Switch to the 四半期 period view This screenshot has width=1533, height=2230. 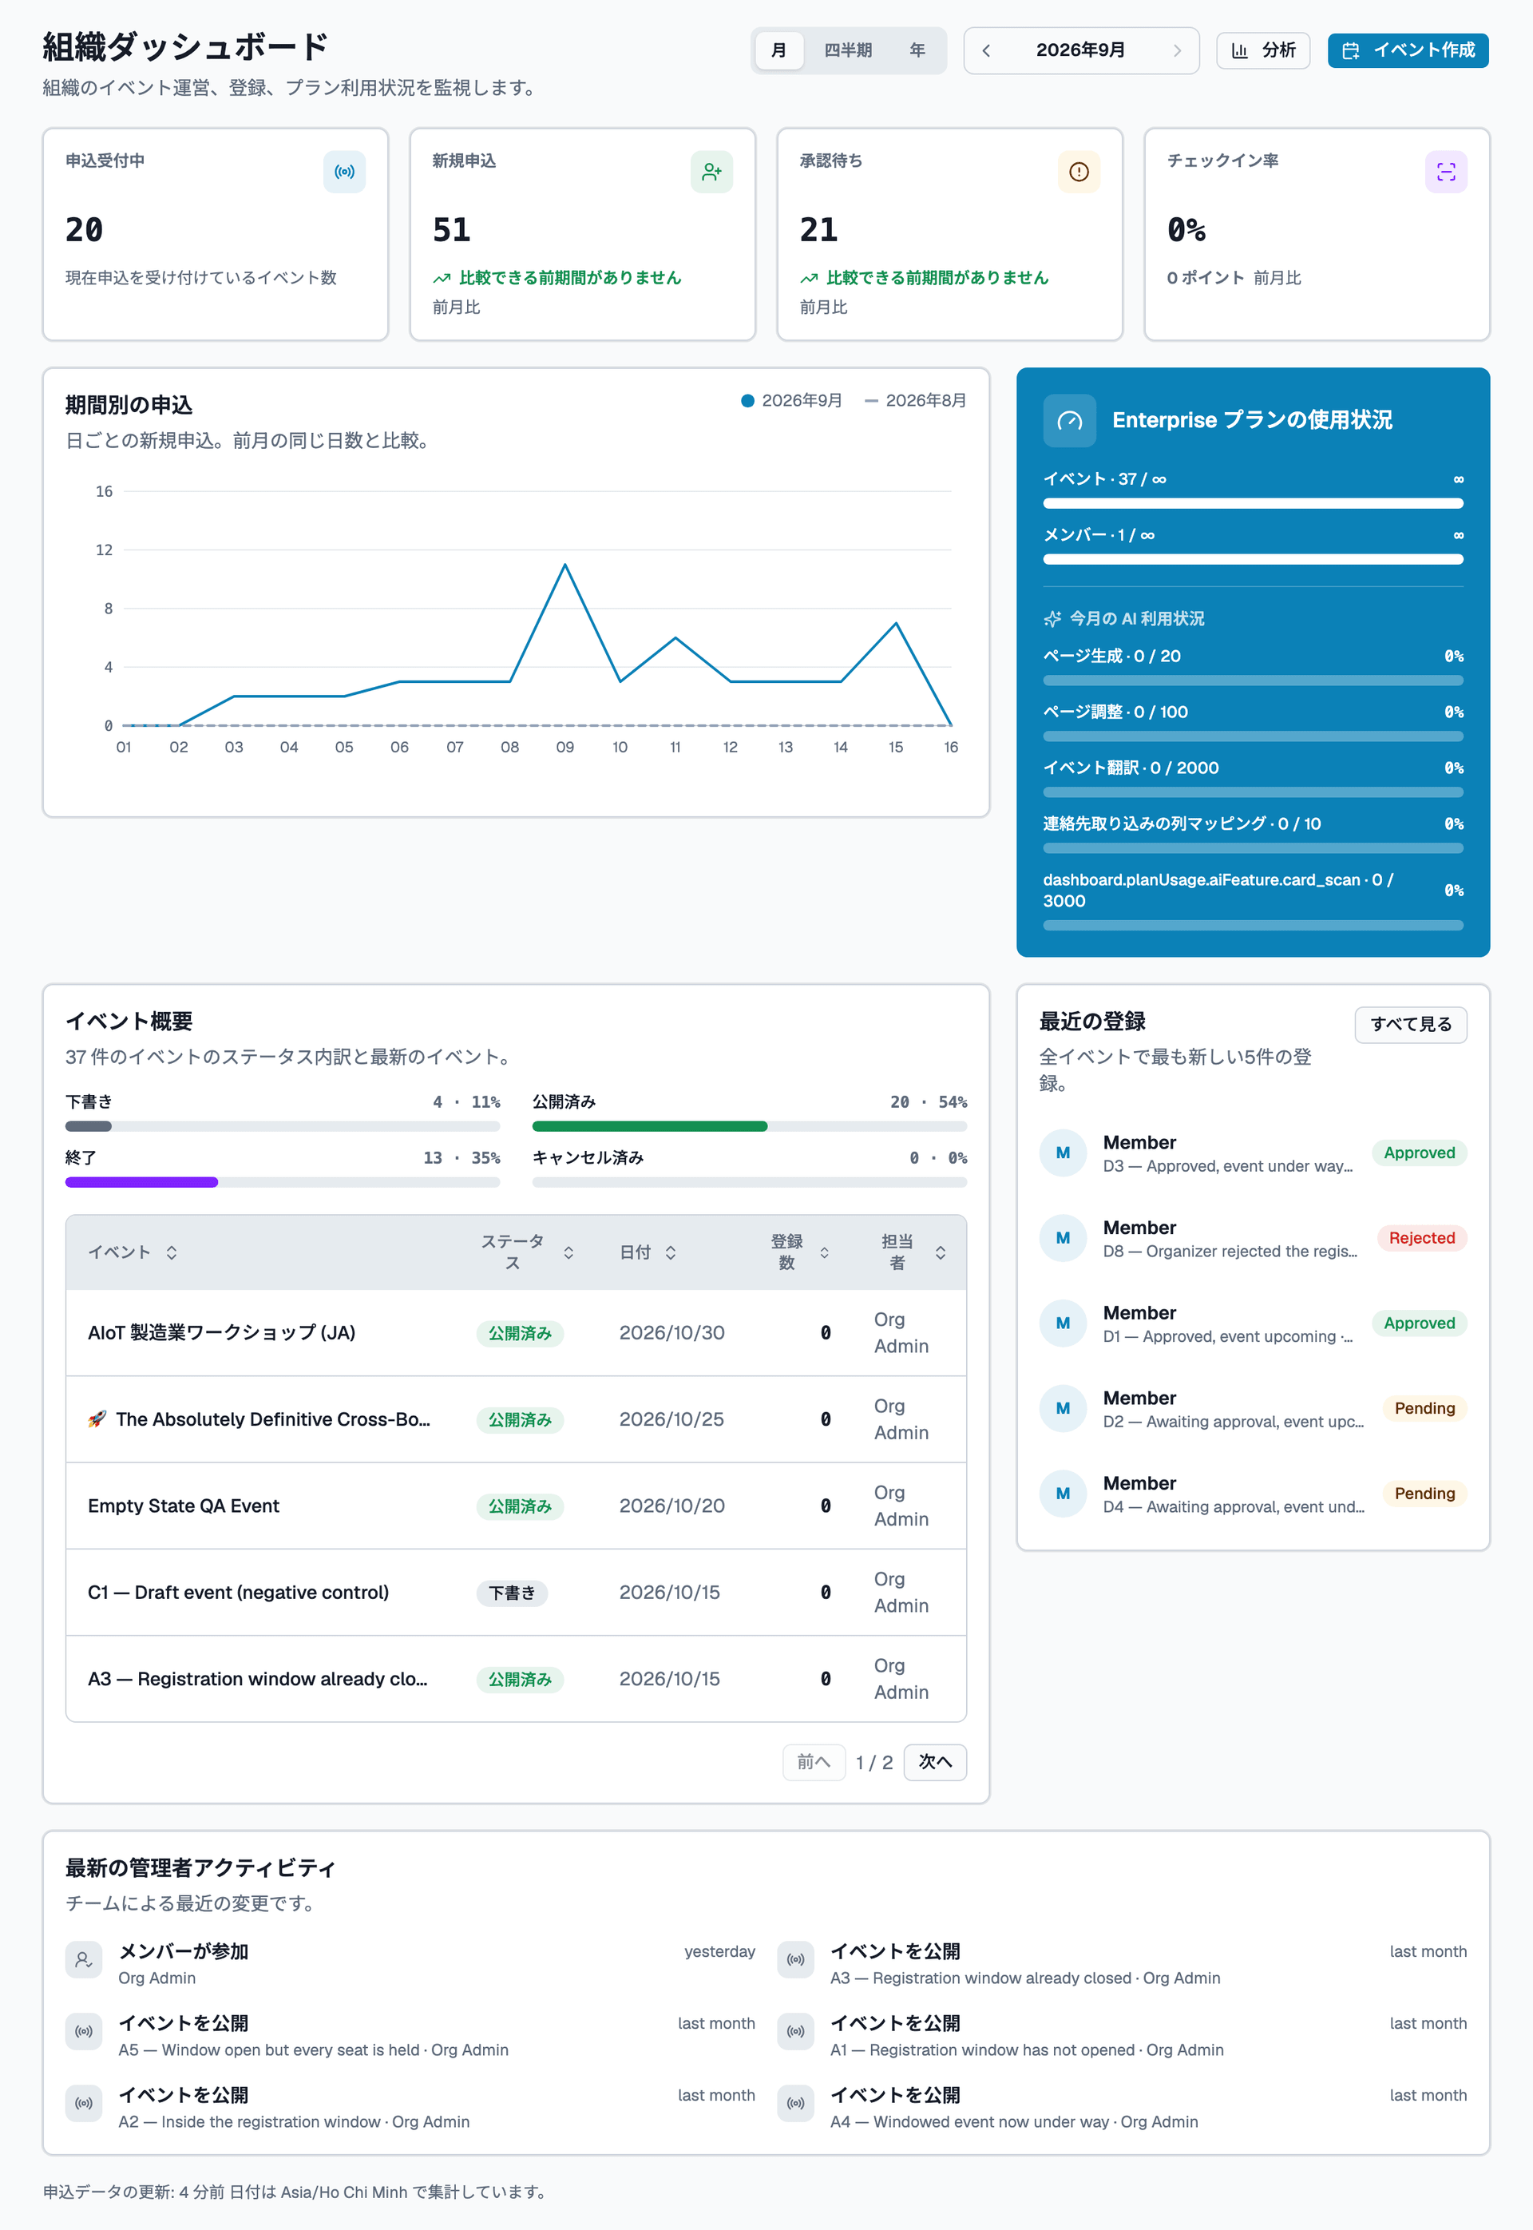pyautogui.click(x=847, y=50)
